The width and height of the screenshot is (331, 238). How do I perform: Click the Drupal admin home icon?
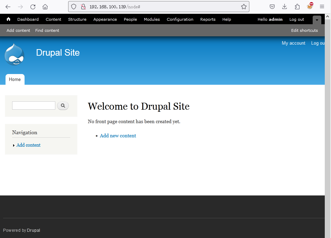coord(8,19)
